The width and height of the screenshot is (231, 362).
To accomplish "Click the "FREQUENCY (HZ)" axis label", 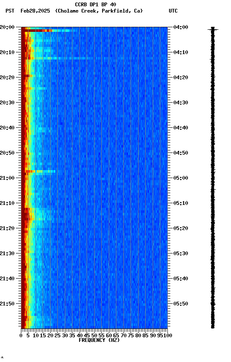I will [99, 340].
